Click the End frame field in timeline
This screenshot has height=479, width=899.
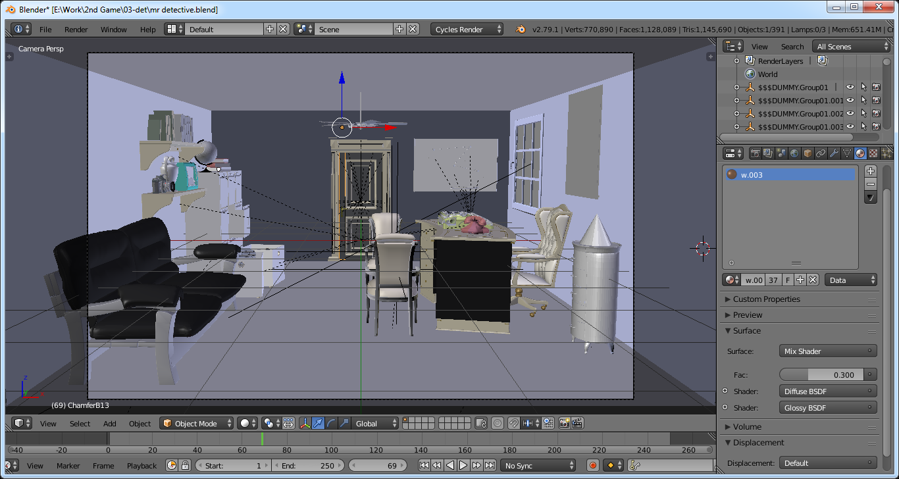click(x=307, y=465)
